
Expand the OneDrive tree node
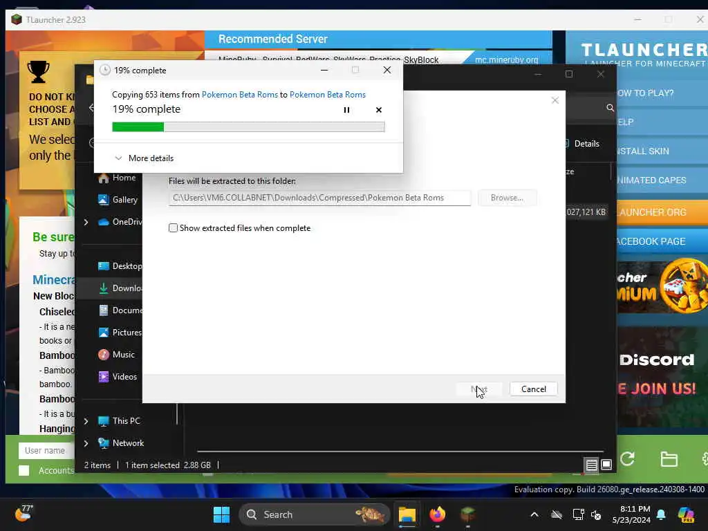(x=86, y=222)
